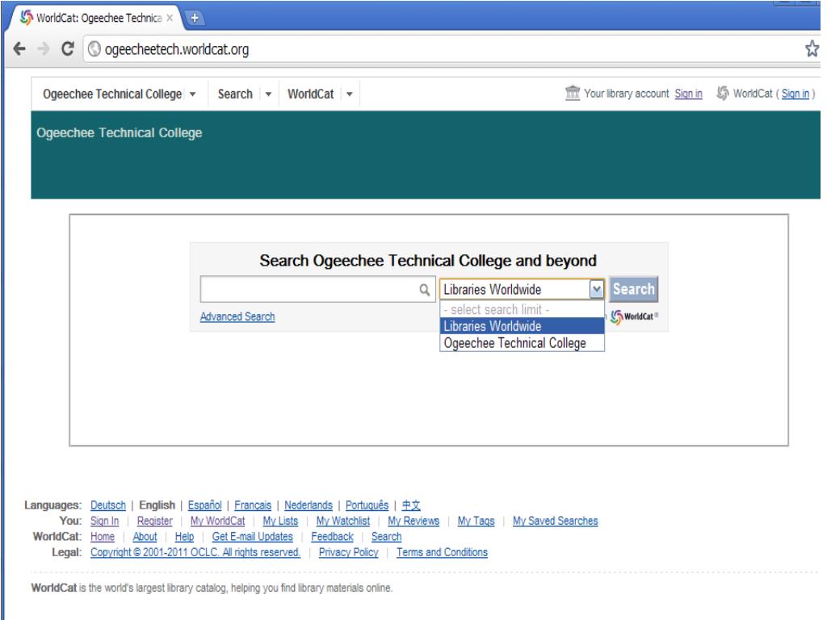
Task: Open the My Lists link
Action: [x=280, y=521]
